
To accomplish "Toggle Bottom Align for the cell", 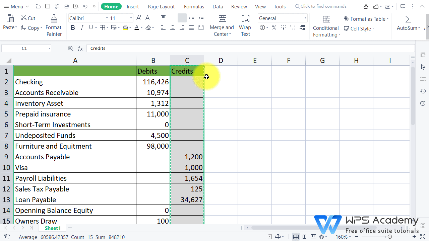I will (x=182, y=18).
